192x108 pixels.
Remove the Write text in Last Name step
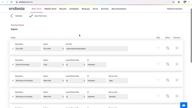[177, 96]
